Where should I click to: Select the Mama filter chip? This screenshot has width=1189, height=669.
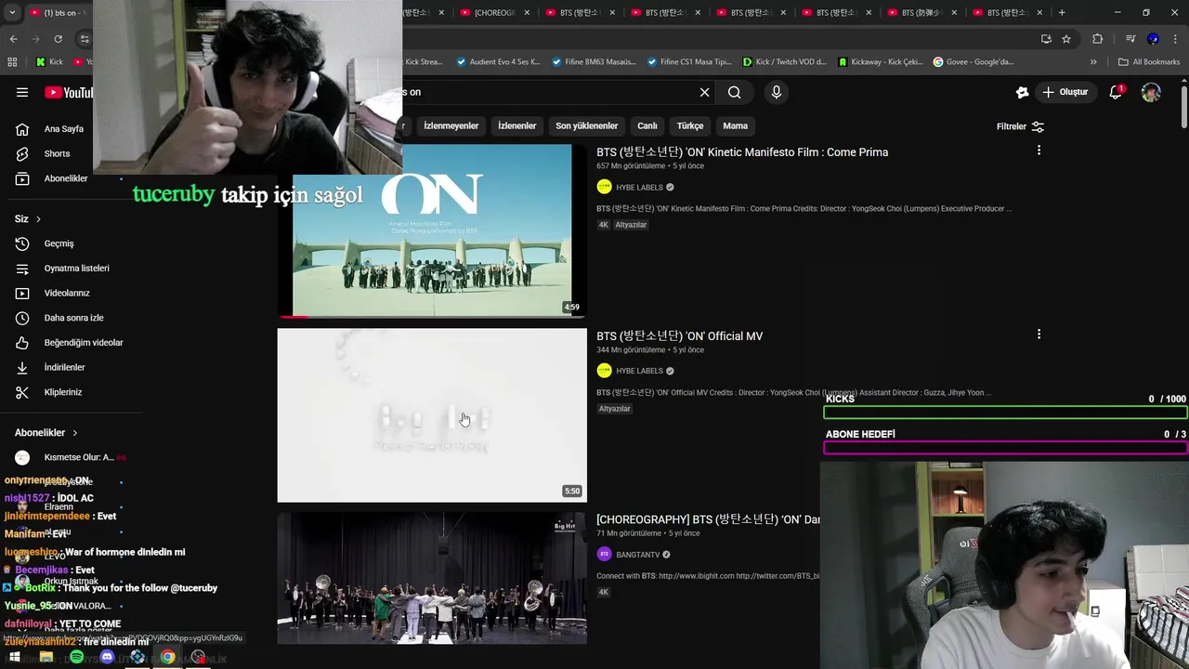coord(736,126)
